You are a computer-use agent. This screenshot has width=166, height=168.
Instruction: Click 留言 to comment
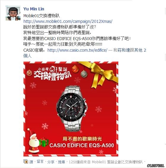(40, 162)
